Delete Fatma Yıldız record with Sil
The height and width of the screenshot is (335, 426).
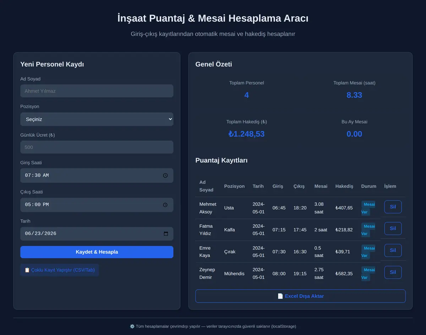(x=393, y=229)
